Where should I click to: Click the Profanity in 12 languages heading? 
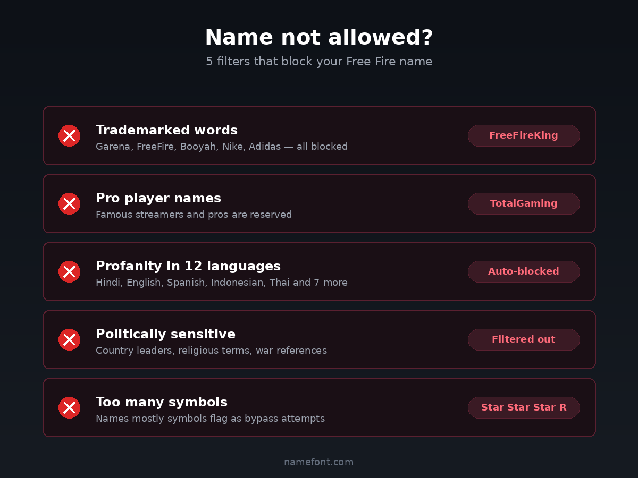coord(188,266)
